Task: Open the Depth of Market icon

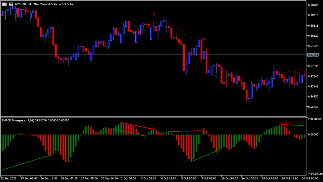Action: [x=5, y=4]
